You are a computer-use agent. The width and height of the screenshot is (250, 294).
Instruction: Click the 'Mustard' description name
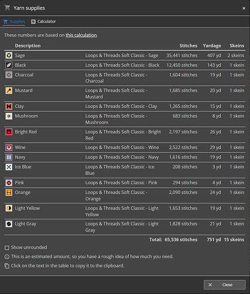pyautogui.click(x=24, y=91)
